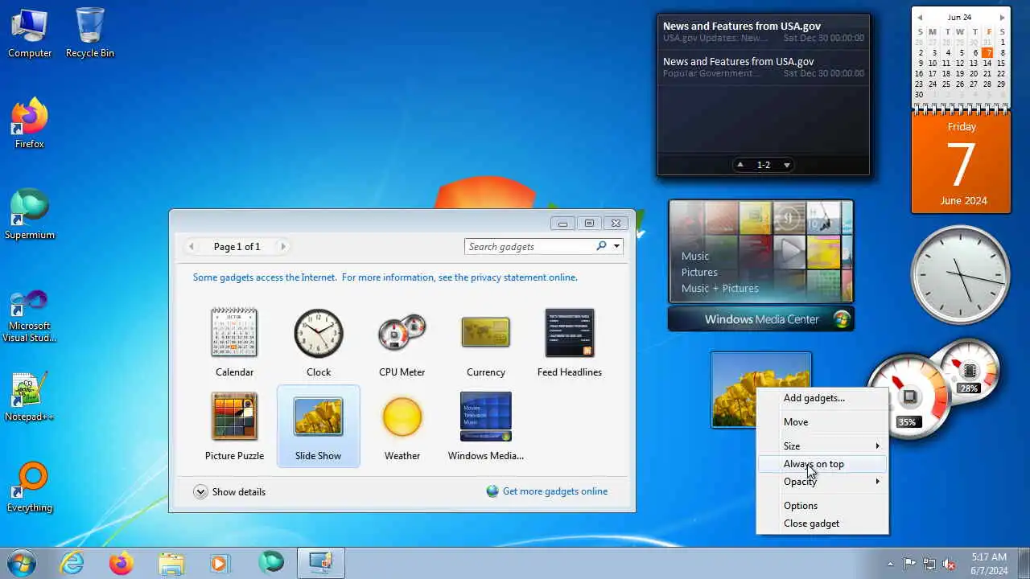Image resolution: width=1030 pixels, height=579 pixels.
Task: Select the Clock gadget icon
Action: [x=319, y=333]
